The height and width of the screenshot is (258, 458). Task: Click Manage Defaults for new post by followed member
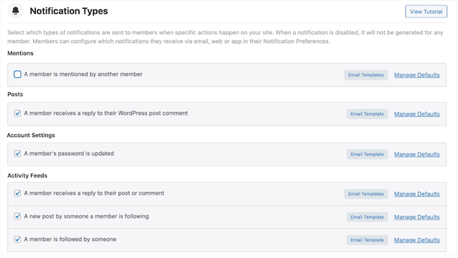pos(417,217)
